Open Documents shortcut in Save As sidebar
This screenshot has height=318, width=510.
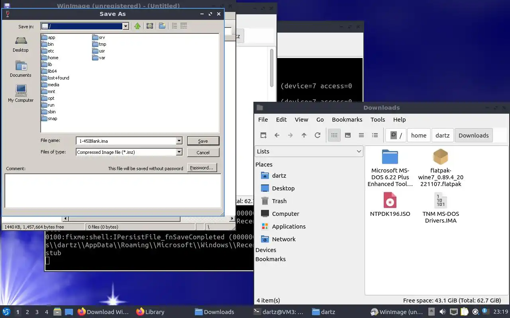(x=21, y=69)
